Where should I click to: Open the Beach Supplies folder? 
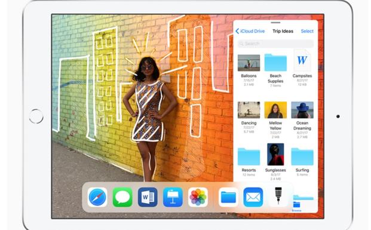pyautogui.click(x=275, y=62)
